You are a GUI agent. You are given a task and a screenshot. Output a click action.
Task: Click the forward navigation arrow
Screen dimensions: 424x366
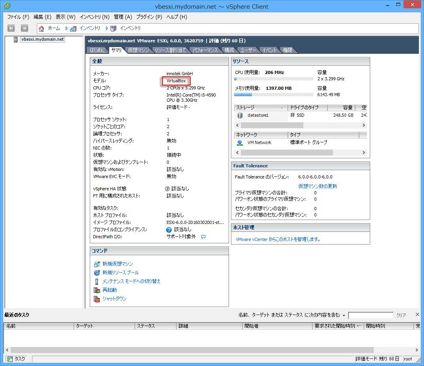click(x=25, y=28)
